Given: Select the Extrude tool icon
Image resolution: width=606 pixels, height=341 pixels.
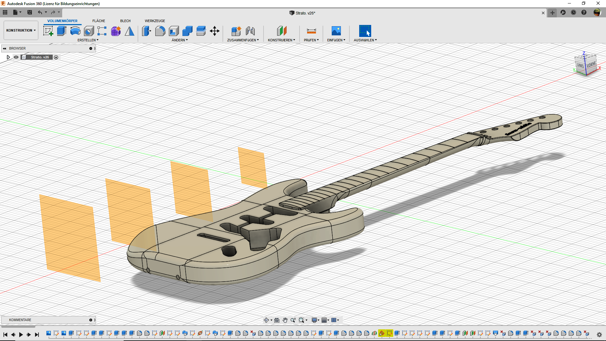Looking at the screenshot, I should (x=62, y=31).
